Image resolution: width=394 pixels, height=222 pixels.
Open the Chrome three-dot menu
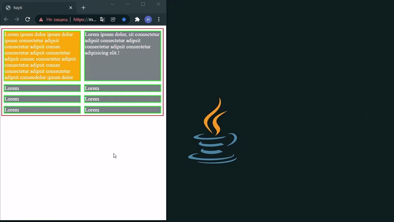point(159,19)
